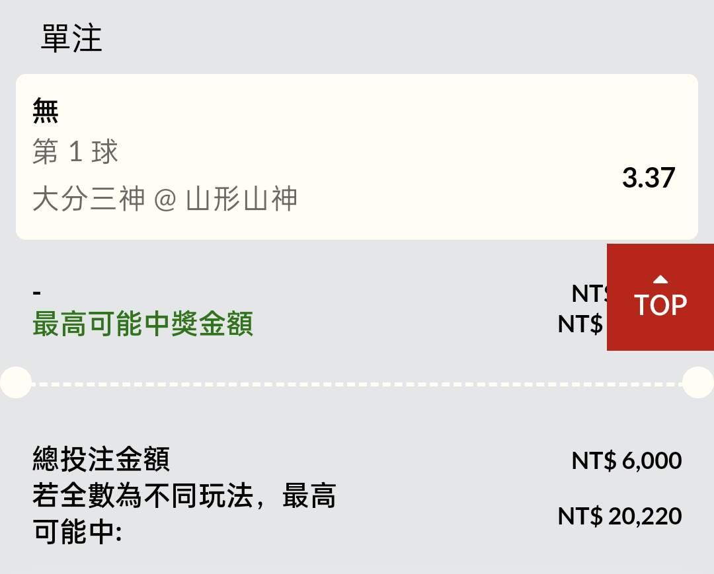The width and height of the screenshot is (714, 574).
Task: Click the NT$ amount beside 最高可能中獎金額
Action: coord(580,324)
